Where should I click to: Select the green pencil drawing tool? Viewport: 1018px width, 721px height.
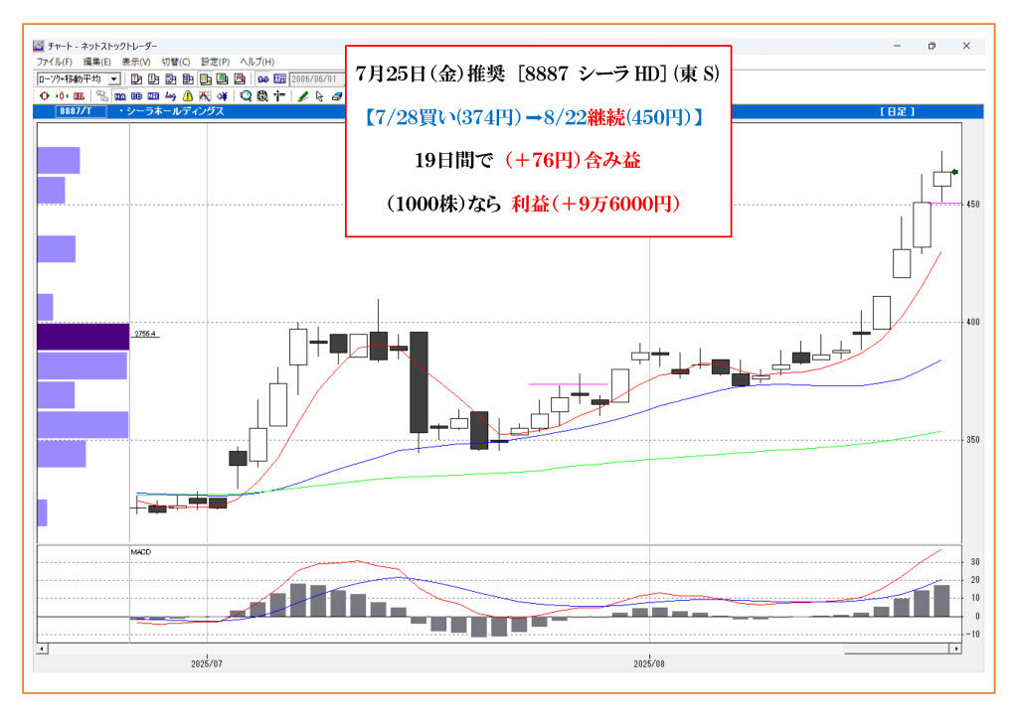(x=303, y=96)
